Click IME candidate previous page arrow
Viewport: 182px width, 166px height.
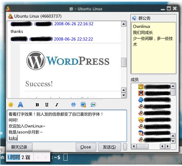tap(38, 157)
